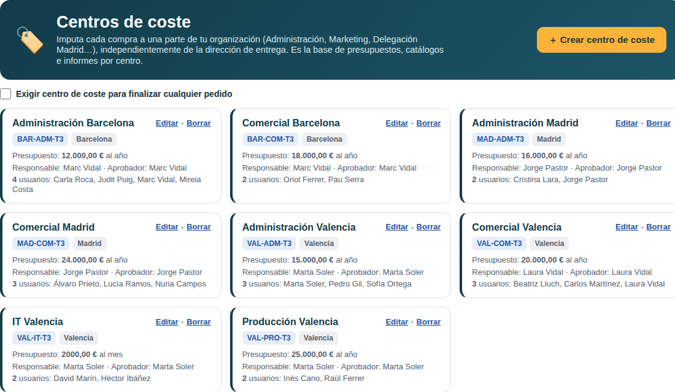Delete the Comercial Barcelona cost center
This screenshot has width=675, height=392.
428,123
